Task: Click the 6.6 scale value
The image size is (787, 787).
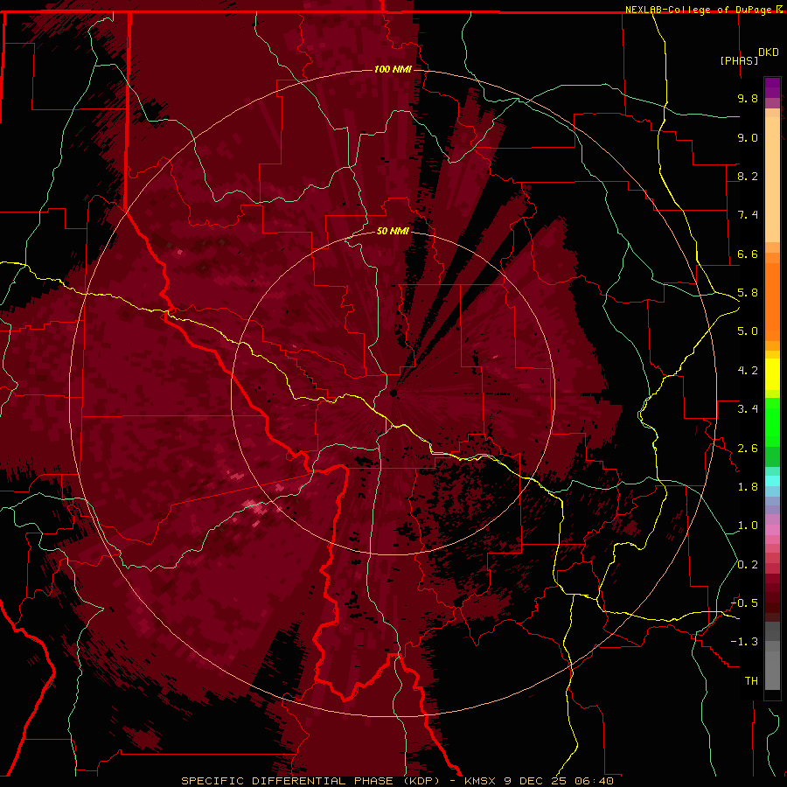Action: coord(748,254)
